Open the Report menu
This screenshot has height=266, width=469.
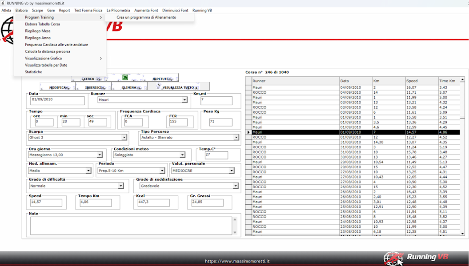pyautogui.click(x=64, y=10)
